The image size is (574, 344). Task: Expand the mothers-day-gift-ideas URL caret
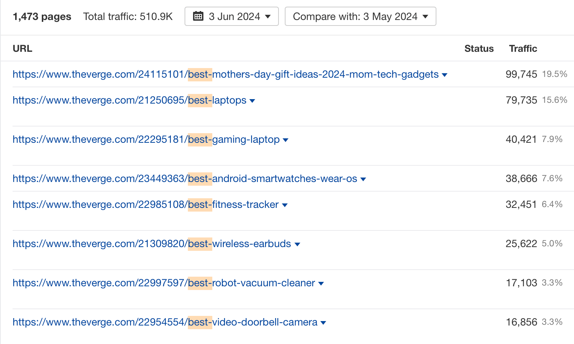(x=445, y=74)
